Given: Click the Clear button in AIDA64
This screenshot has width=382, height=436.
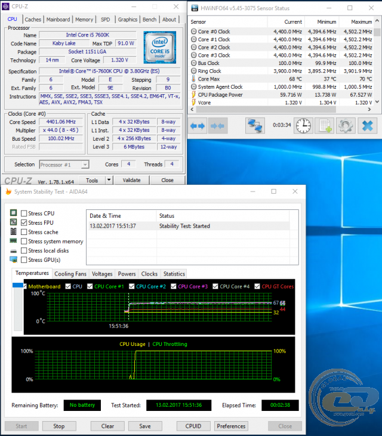Looking at the screenshot, I should (x=107, y=426).
